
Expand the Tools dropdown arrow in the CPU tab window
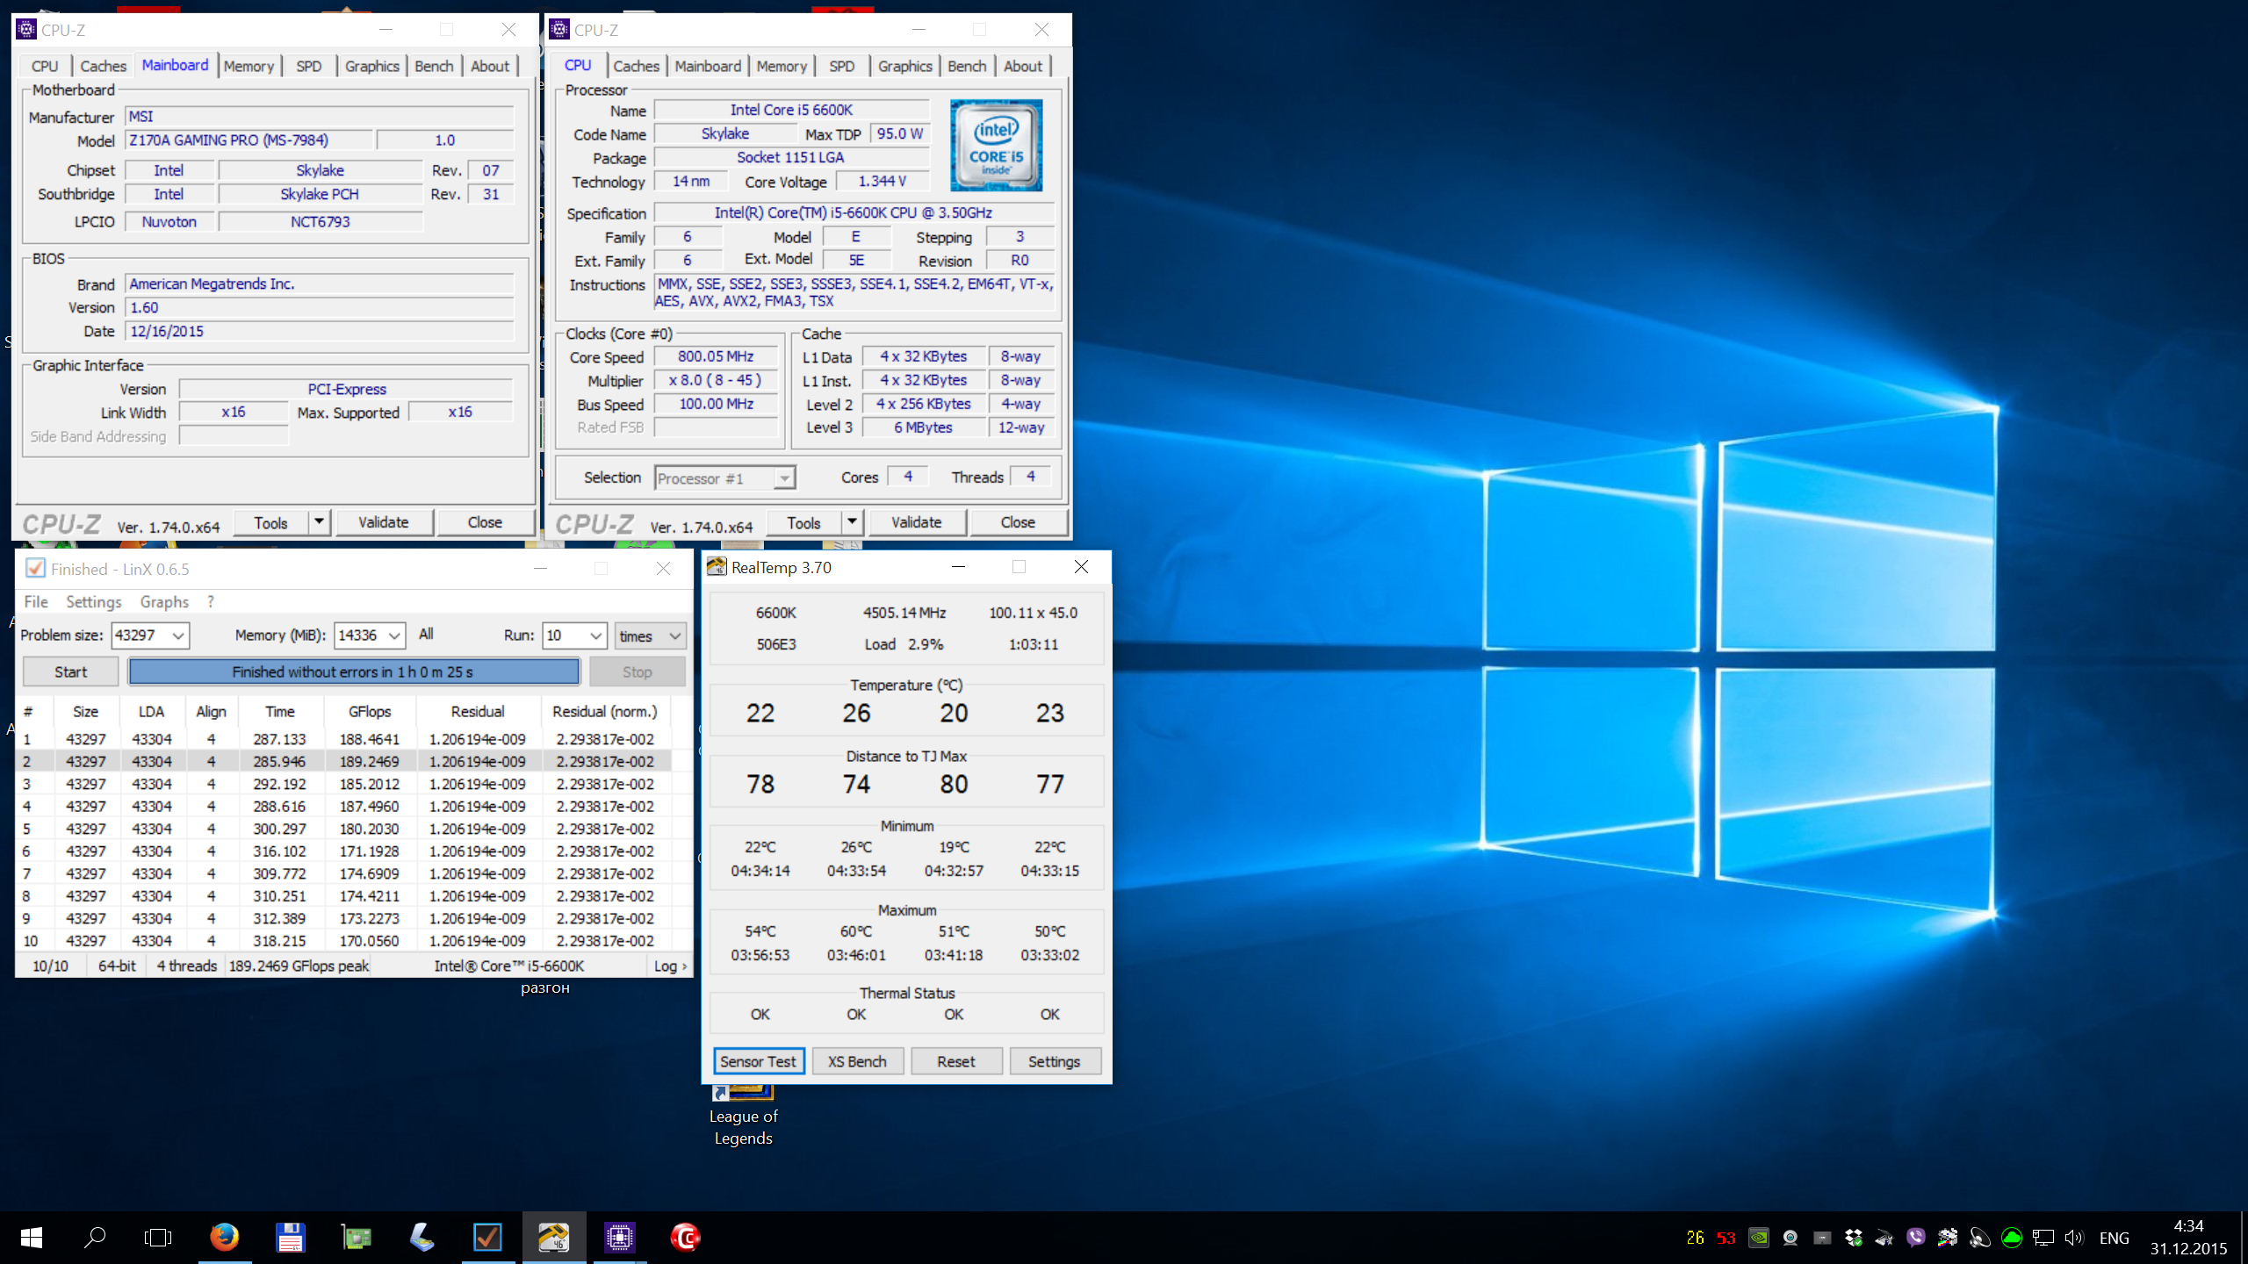852,522
